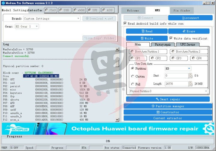Click the Medusa Pro app icon in title bar

point(3,3)
